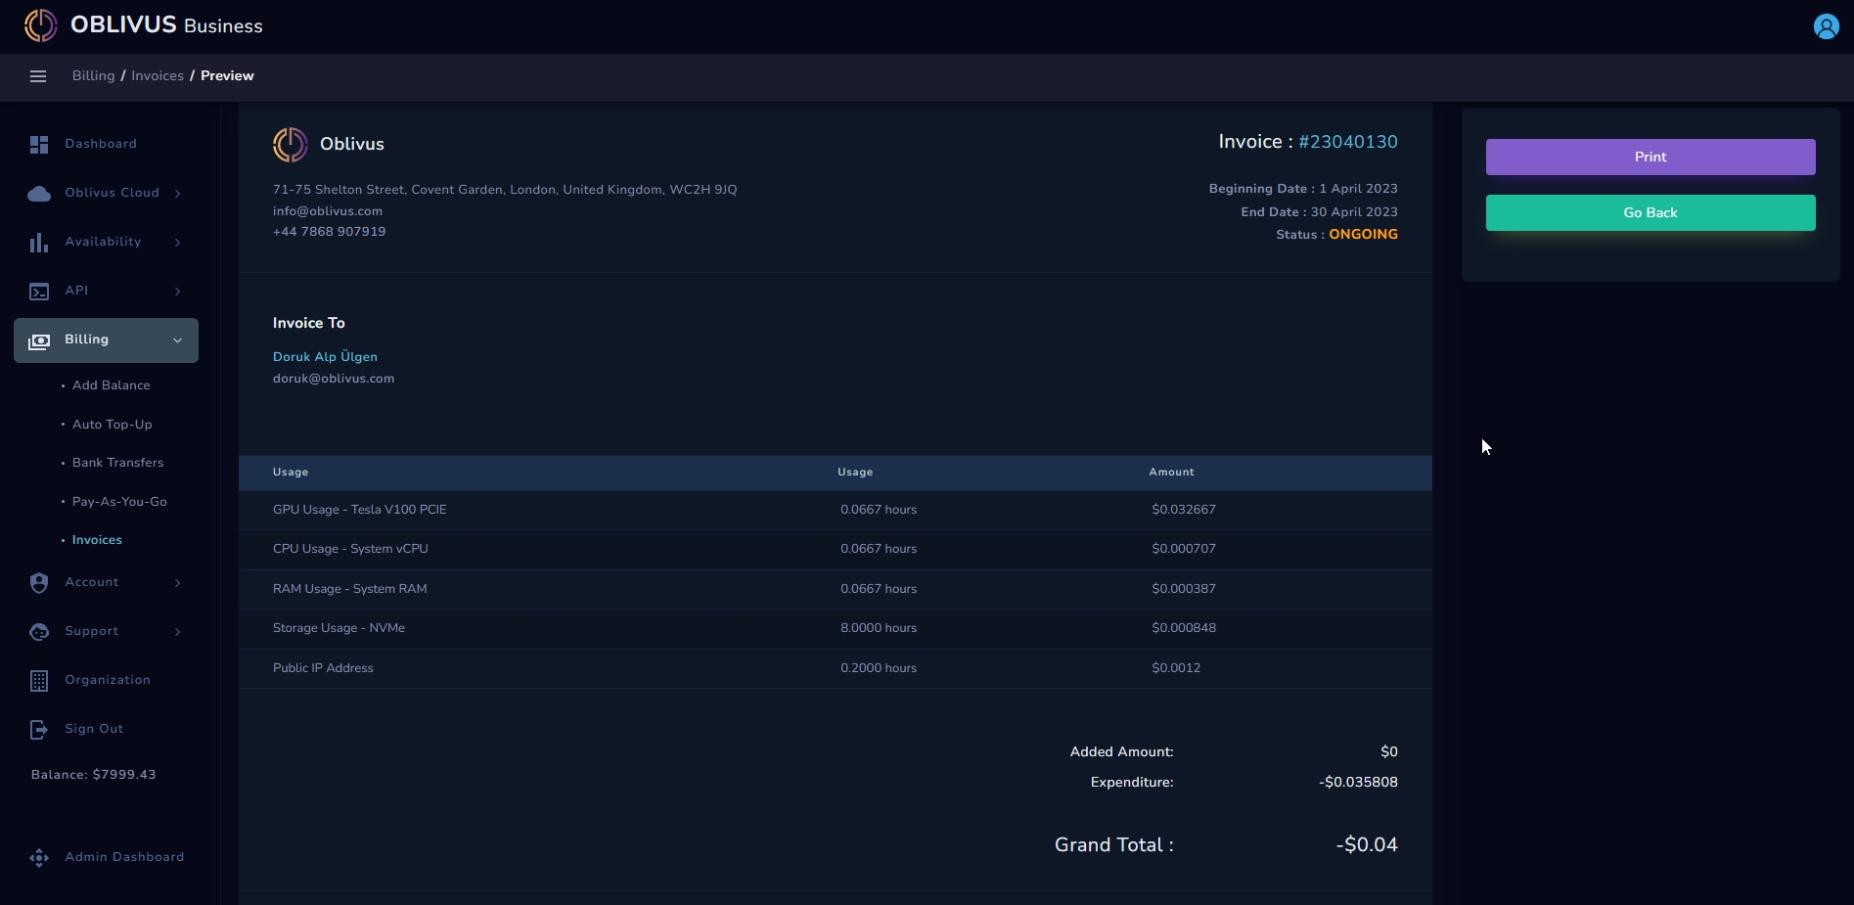Toggle the hamburger menu icon
The width and height of the screenshot is (1854, 905).
(x=38, y=76)
